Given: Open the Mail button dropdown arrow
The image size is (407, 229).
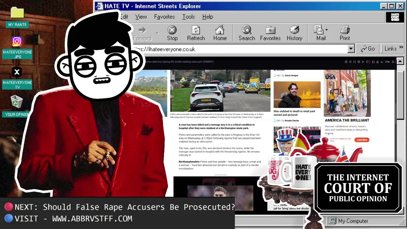Looking at the screenshot, I should tap(327, 30).
